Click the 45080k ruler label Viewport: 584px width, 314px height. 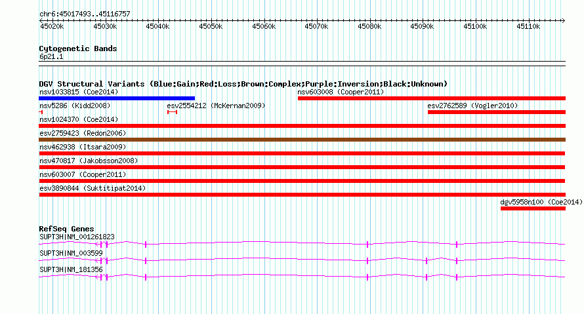click(369, 26)
